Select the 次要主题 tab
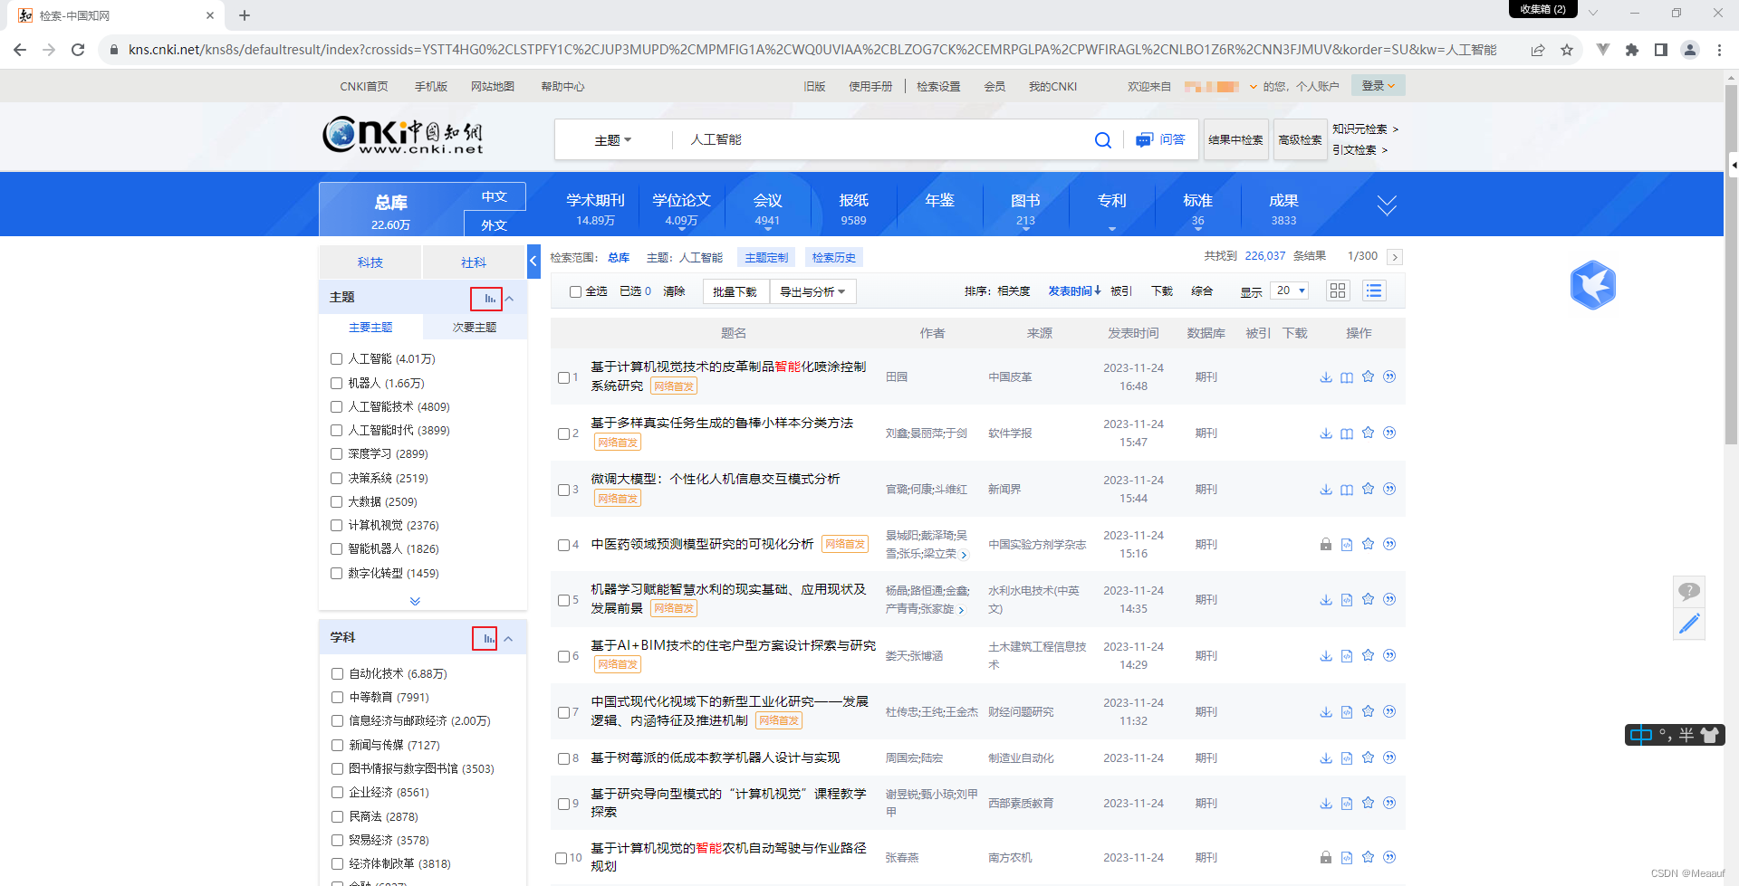Image resolution: width=1739 pixels, height=886 pixels. 475,327
